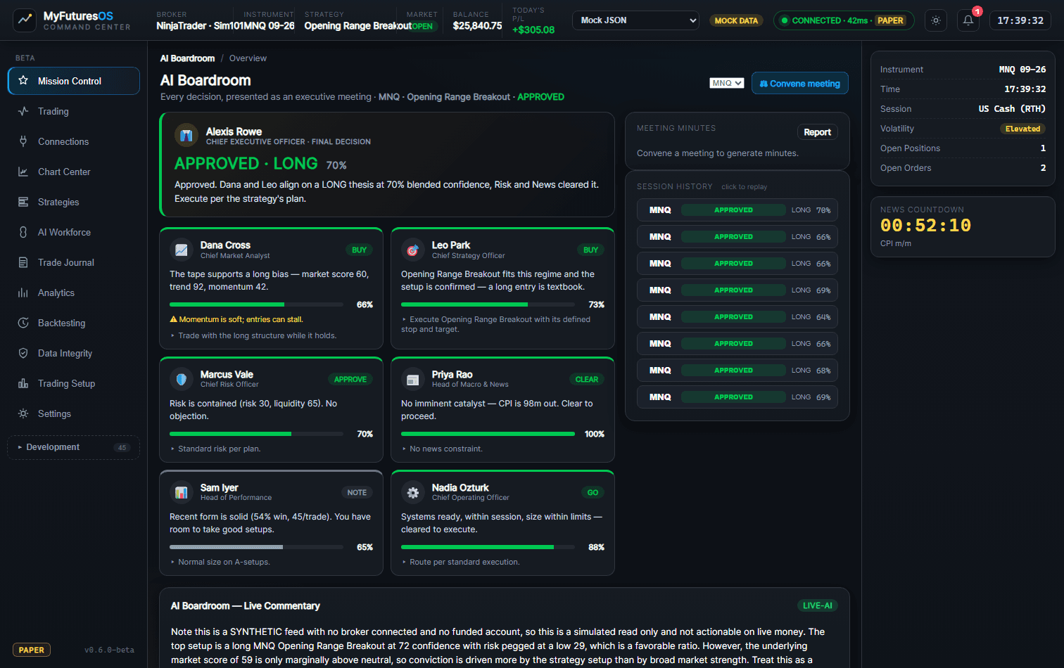Click the Trade Journal icon
This screenshot has height=668, width=1064.
click(x=23, y=262)
